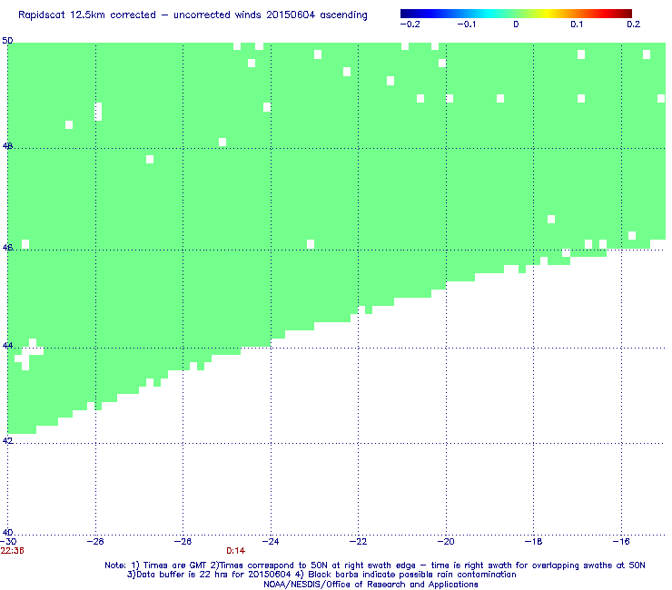Click the 0.1 color scale label
Image resolution: width=672 pixels, height=590 pixels.
point(577,25)
